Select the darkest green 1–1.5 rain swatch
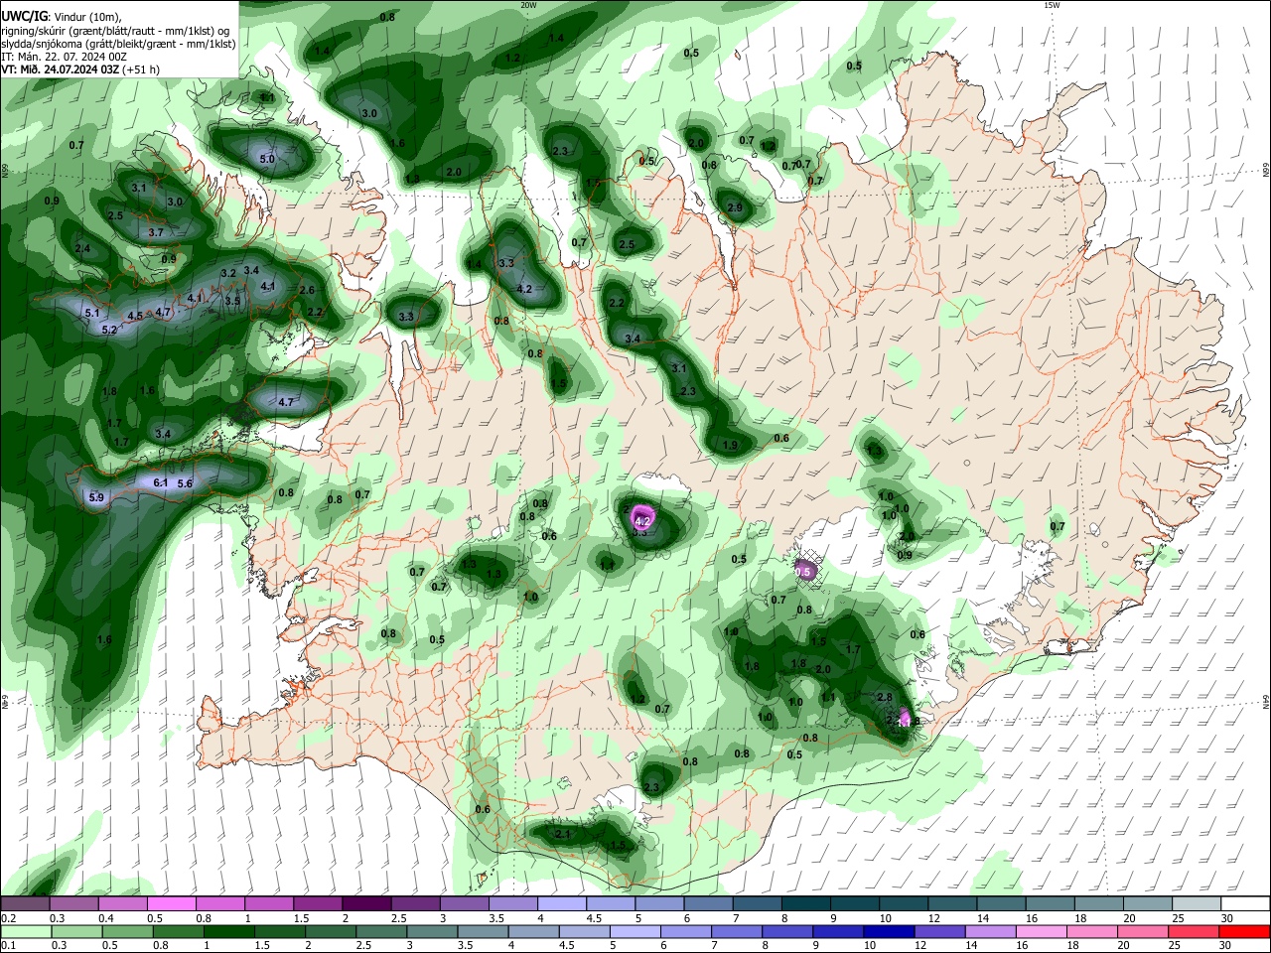 click(x=229, y=932)
